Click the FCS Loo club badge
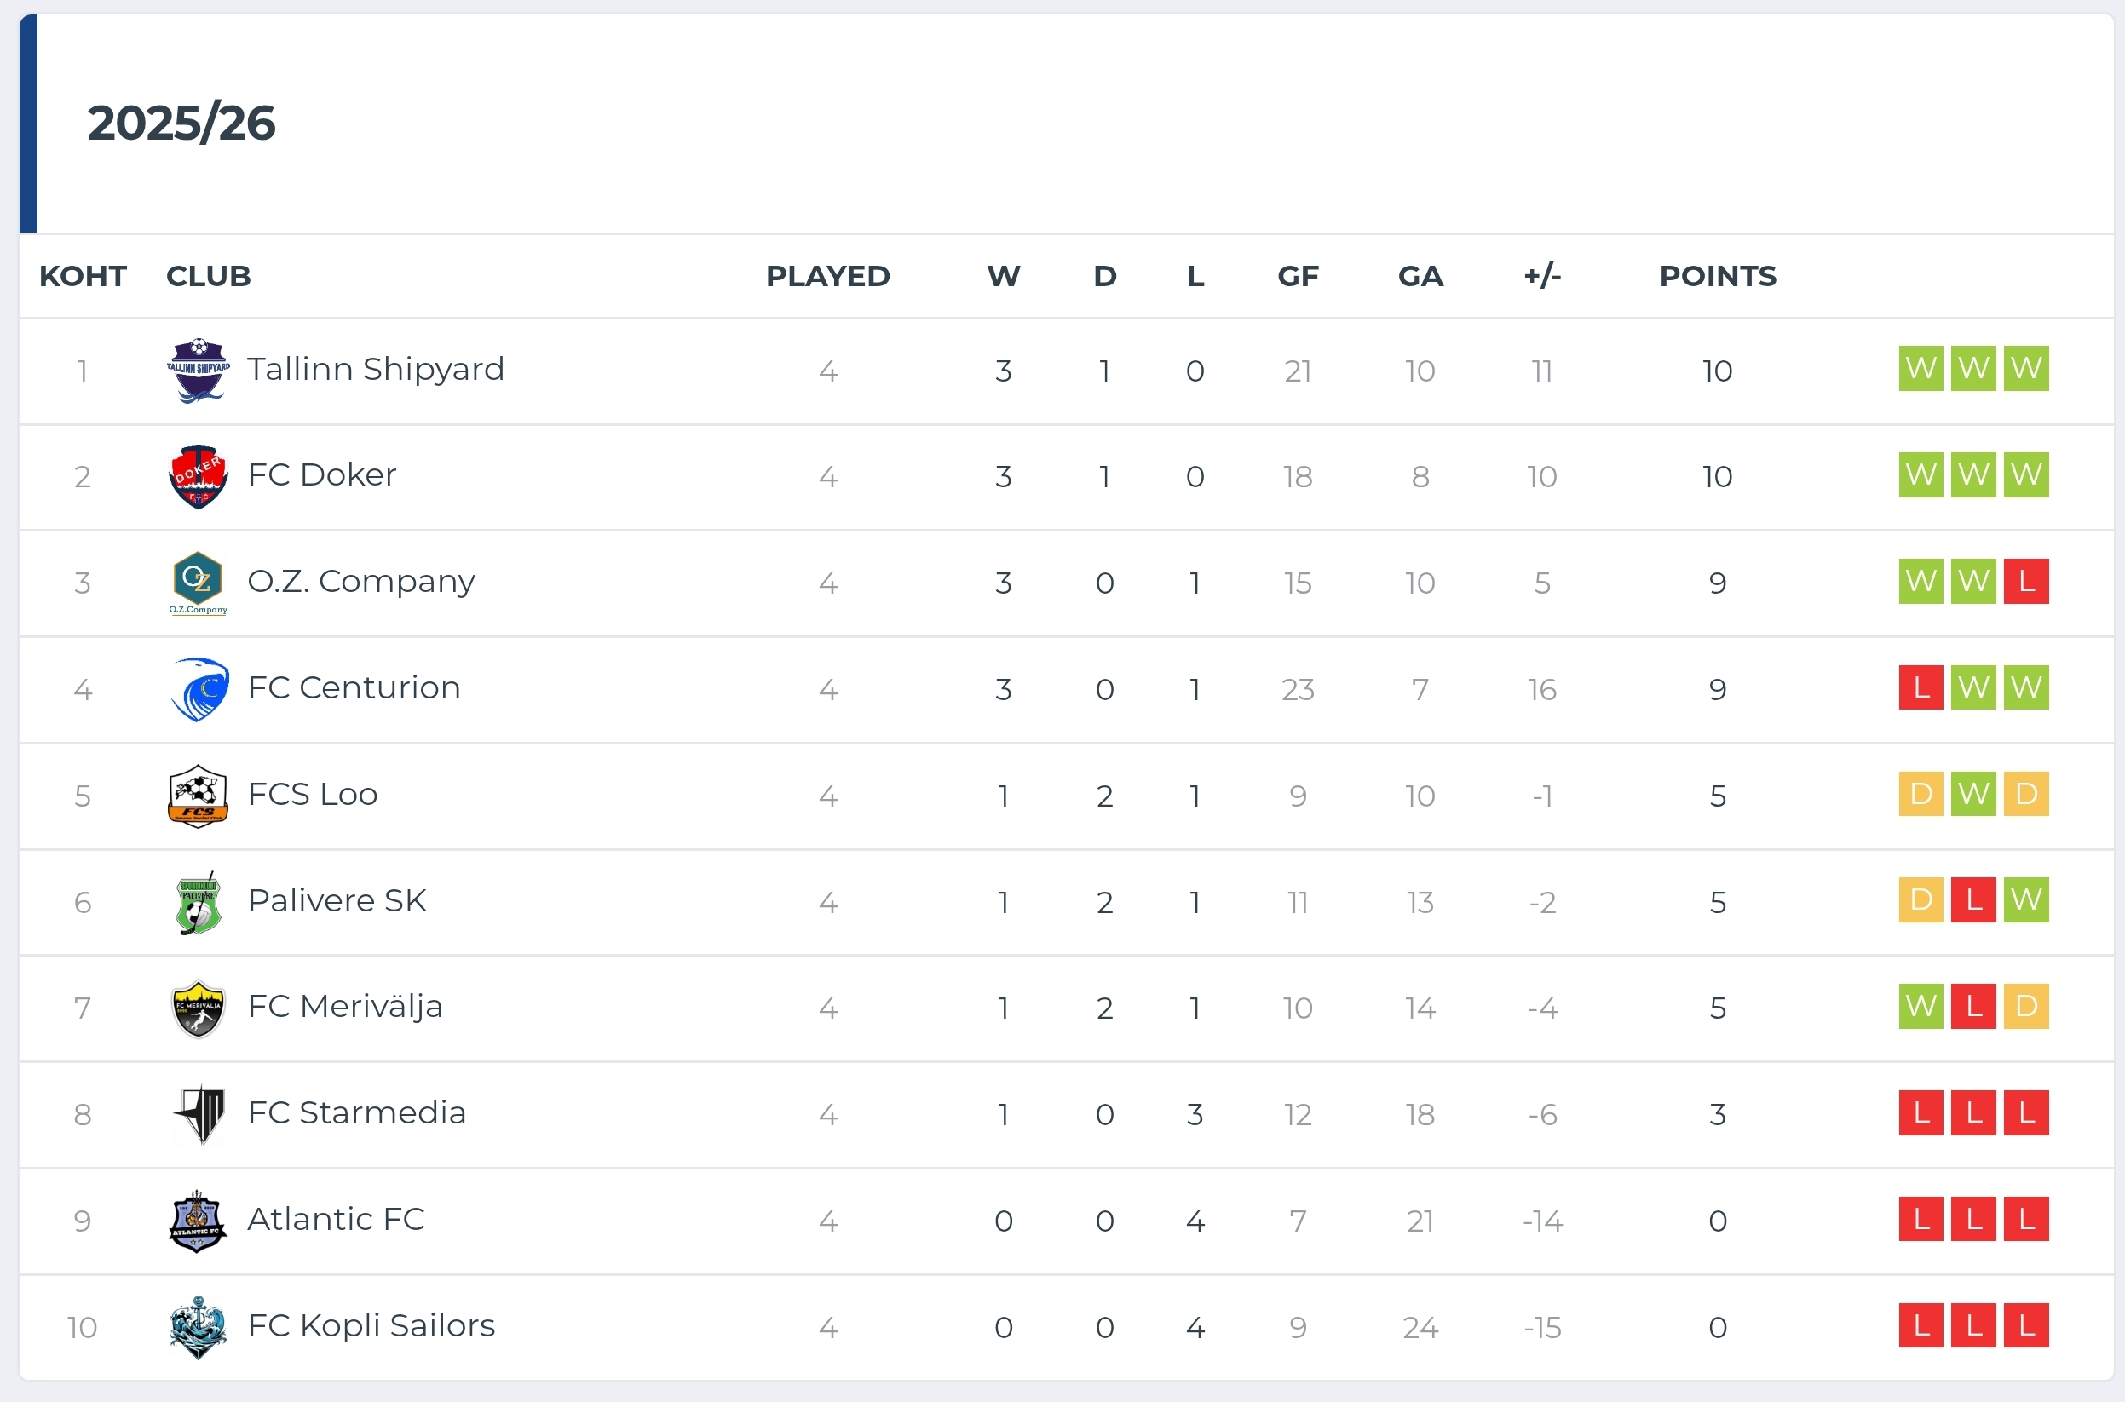Viewport: 2125px width, 1402px height. point(198,795)
